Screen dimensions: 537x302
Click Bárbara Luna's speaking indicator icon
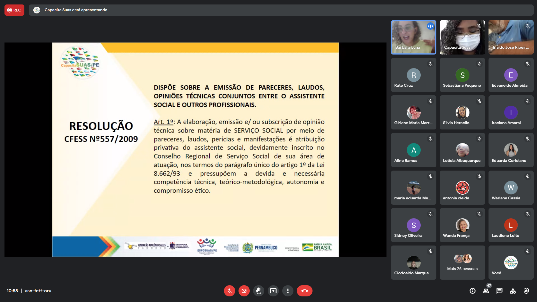click(x=430, y=26)
